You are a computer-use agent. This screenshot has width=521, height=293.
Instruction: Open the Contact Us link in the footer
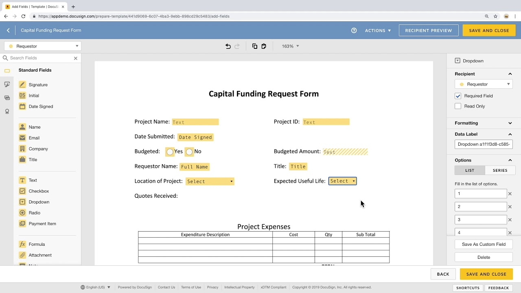(166, 287)
